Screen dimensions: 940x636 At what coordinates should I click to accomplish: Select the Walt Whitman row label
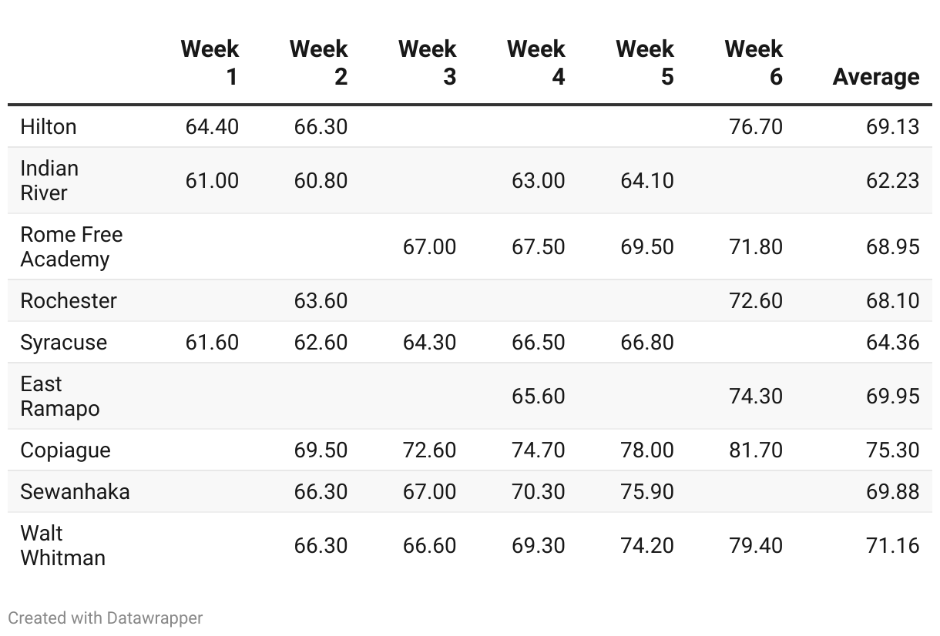tap(62, 545)
